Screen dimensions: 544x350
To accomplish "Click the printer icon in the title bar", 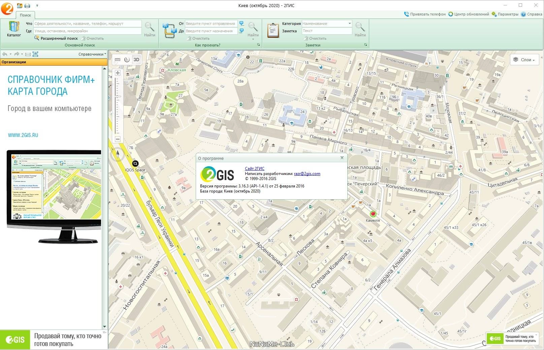I will (x=27, y=5).
